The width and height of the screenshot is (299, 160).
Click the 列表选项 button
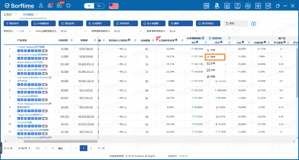pos(126,23)
